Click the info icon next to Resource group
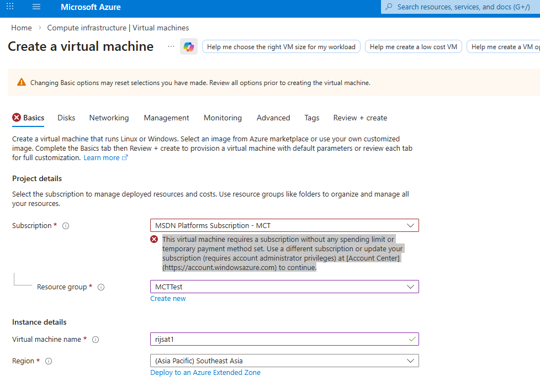540x381 pixels. click(101, 287)
